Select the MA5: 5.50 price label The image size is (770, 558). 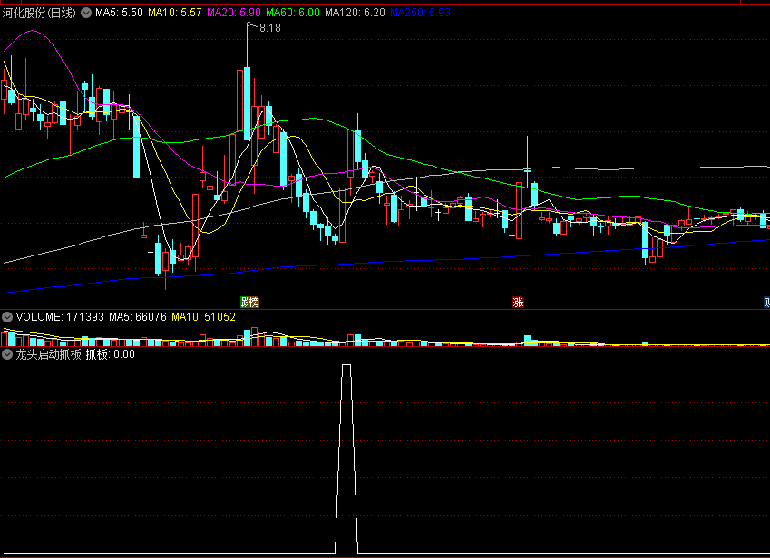(119, 13)
